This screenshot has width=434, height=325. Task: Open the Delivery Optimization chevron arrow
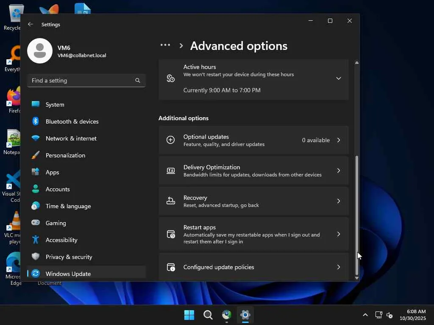[x=338, y=171]
